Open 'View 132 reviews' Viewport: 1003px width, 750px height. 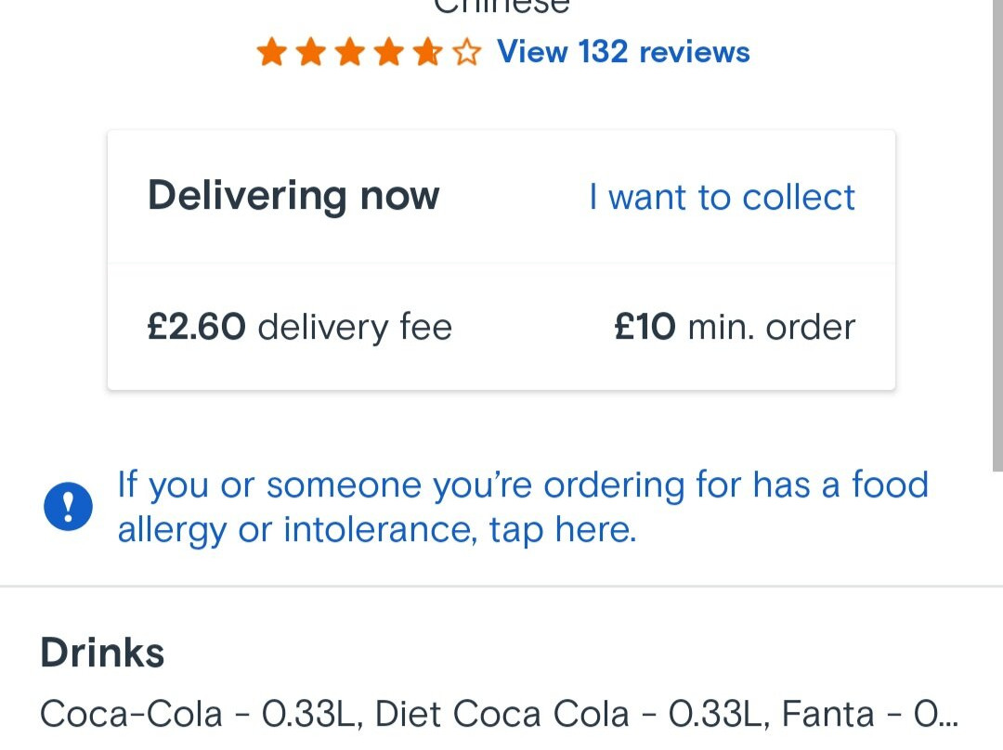[623, 52]
